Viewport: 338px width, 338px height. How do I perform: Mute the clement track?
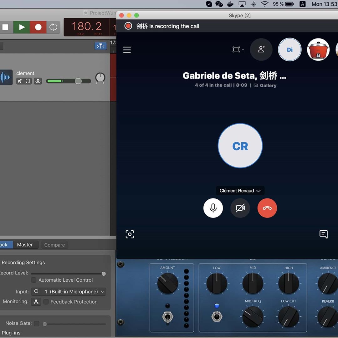click(20, 81)
